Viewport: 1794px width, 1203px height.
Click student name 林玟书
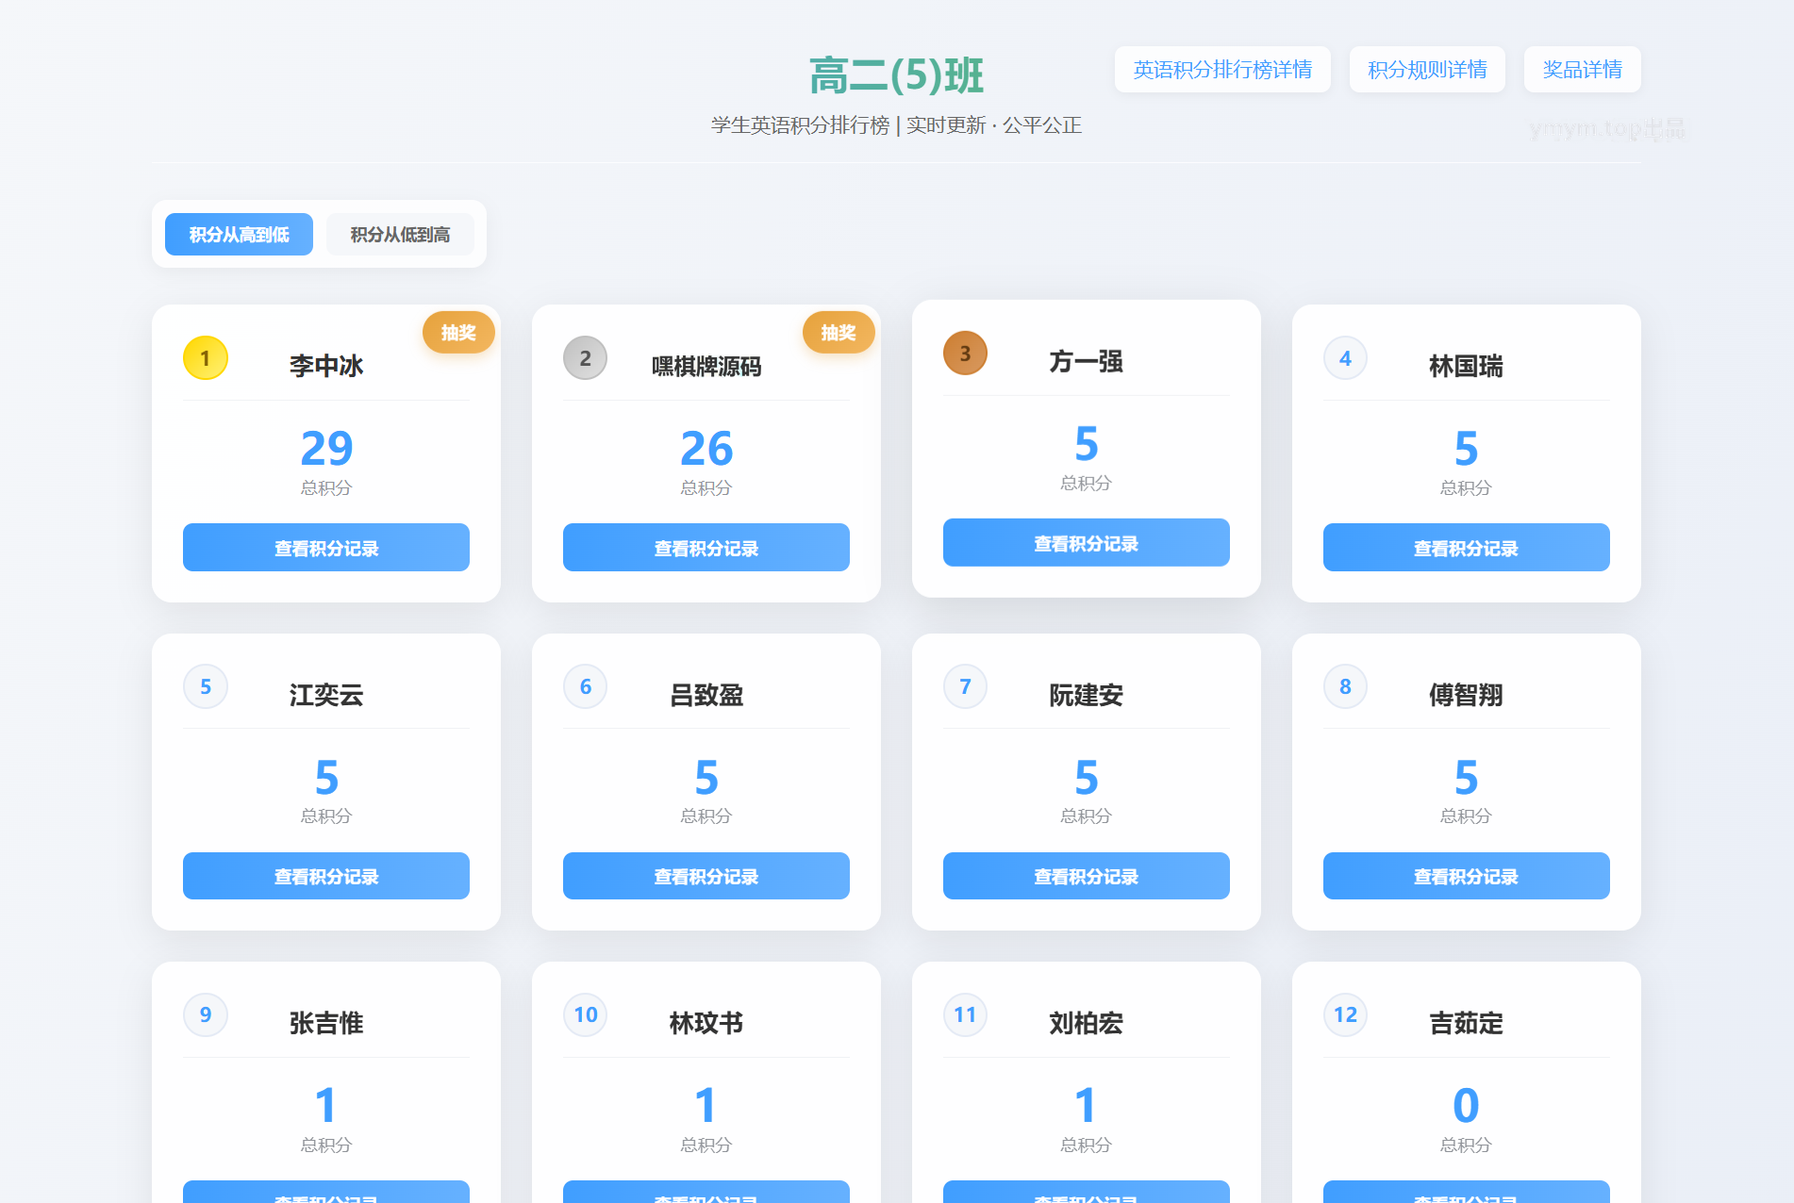click(706, 1023)
